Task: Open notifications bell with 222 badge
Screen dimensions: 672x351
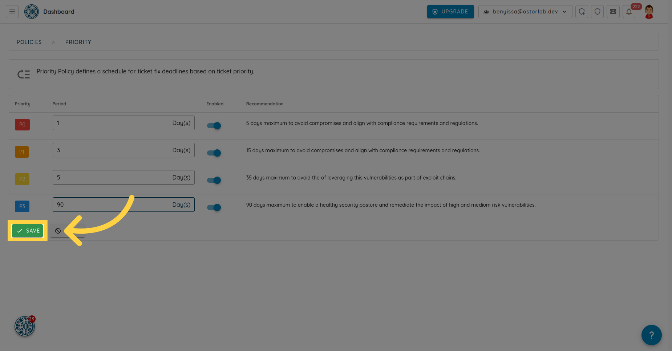Action: (x=629, y=12)
